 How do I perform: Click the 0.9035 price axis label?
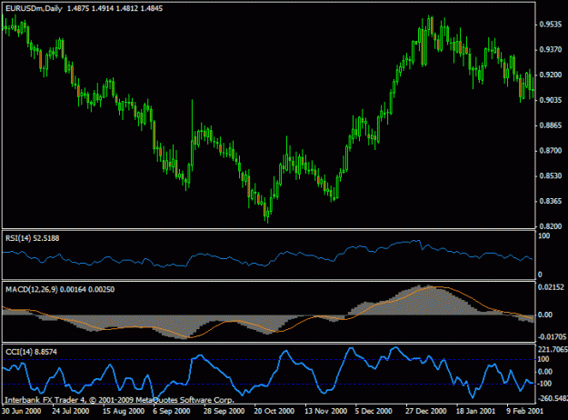[x=551, y=100]
